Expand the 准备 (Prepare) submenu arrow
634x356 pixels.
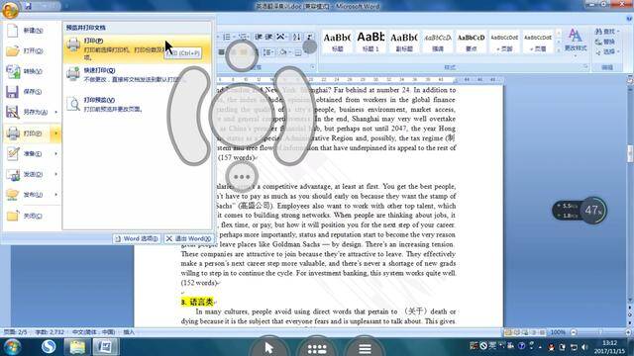(56, 153)
